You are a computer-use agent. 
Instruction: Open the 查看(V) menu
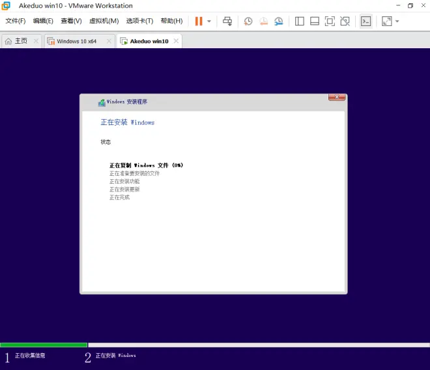71,21
